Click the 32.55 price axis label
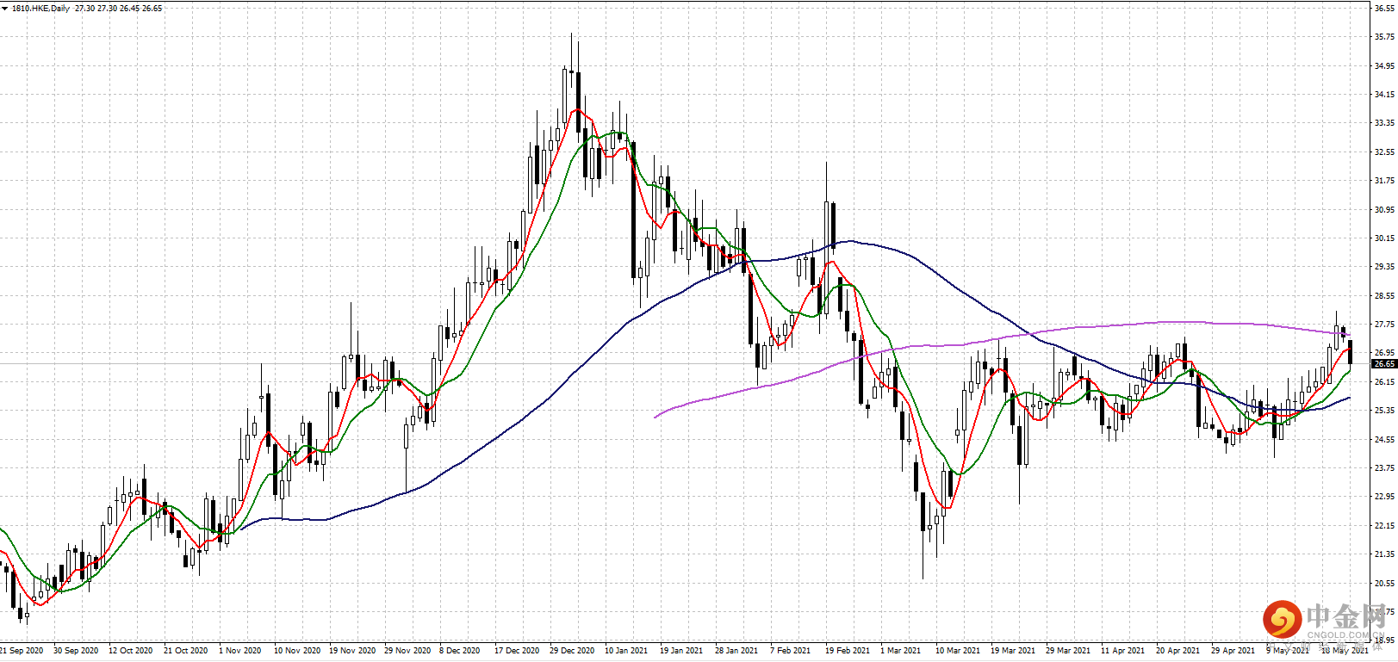 pos(1384,152)
